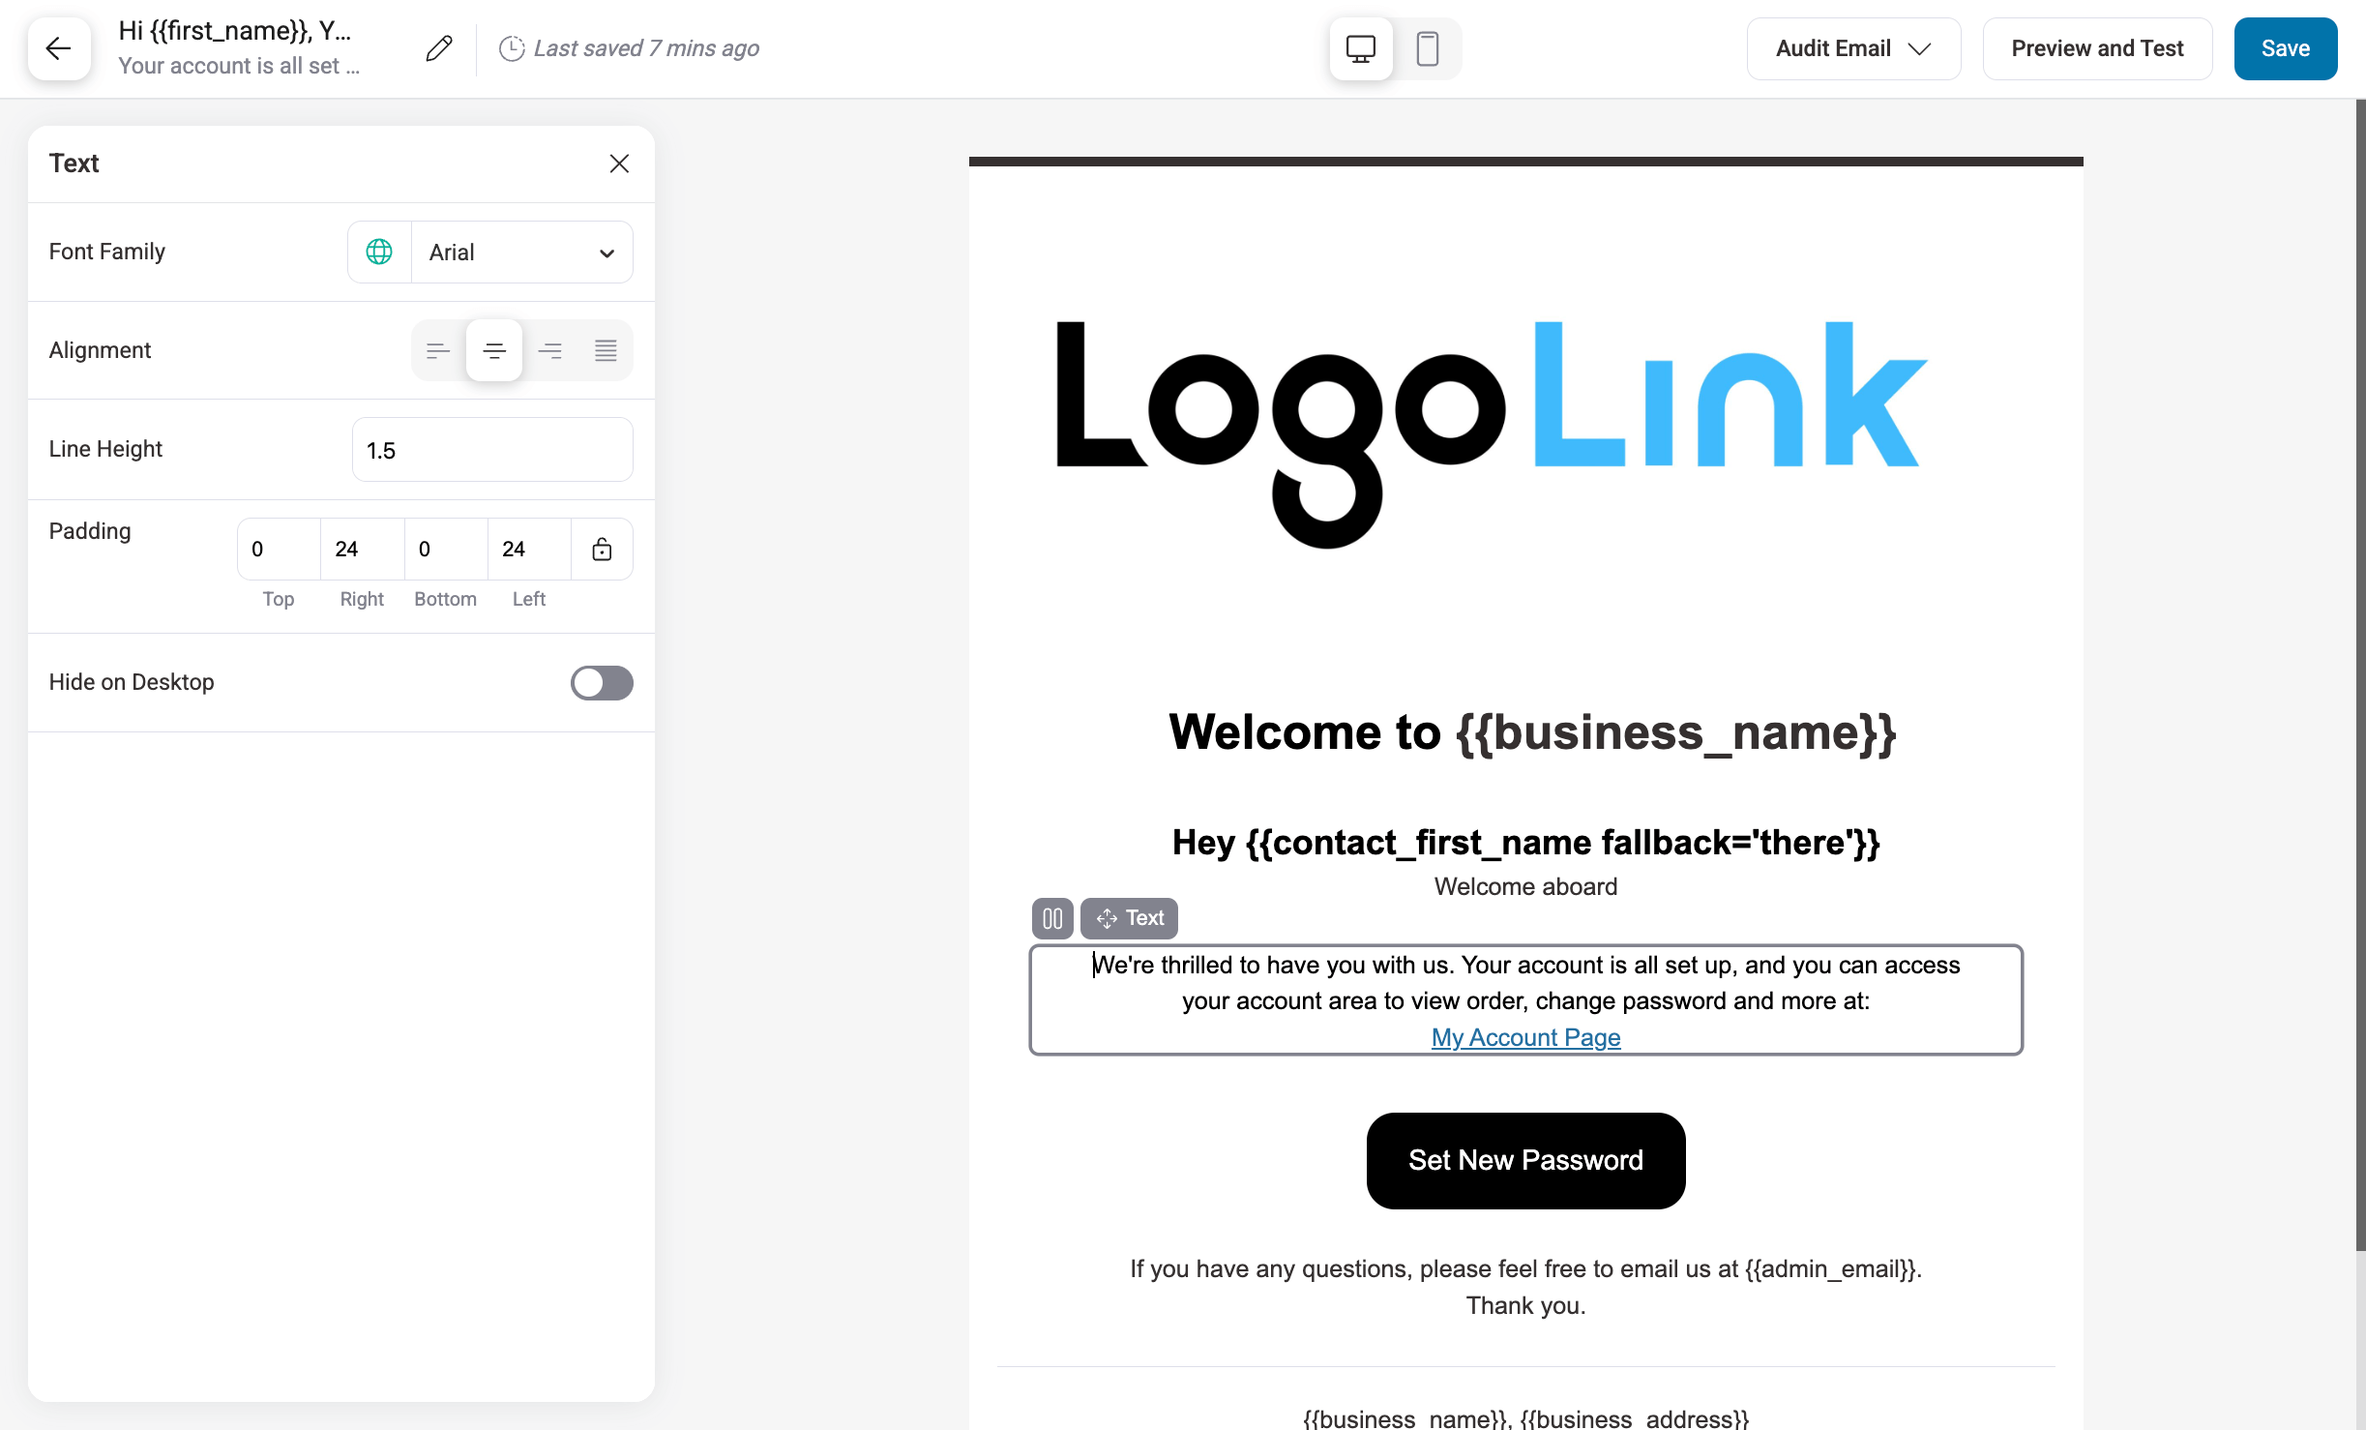Follow the My Account Page link
Image resolution: width=2366 pixels, height=1430 pixels.
click(x=1524, y=1037)
